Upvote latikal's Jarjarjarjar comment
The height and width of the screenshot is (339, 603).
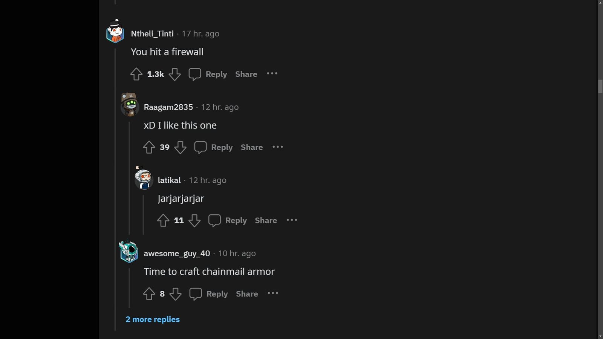(163, 220)
